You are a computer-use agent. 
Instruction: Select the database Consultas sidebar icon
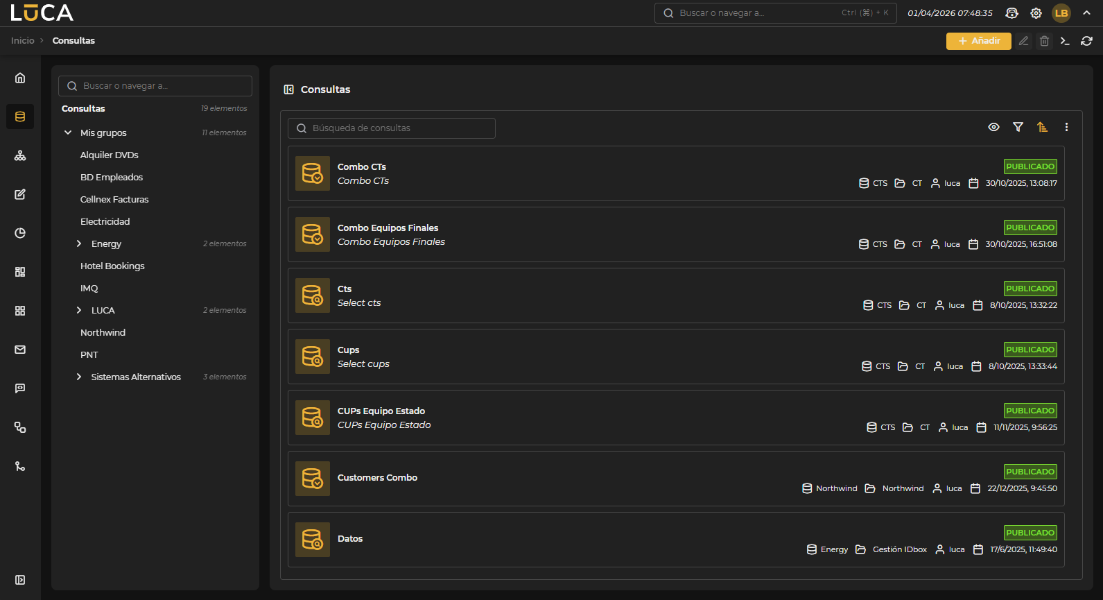click(20, 117)
